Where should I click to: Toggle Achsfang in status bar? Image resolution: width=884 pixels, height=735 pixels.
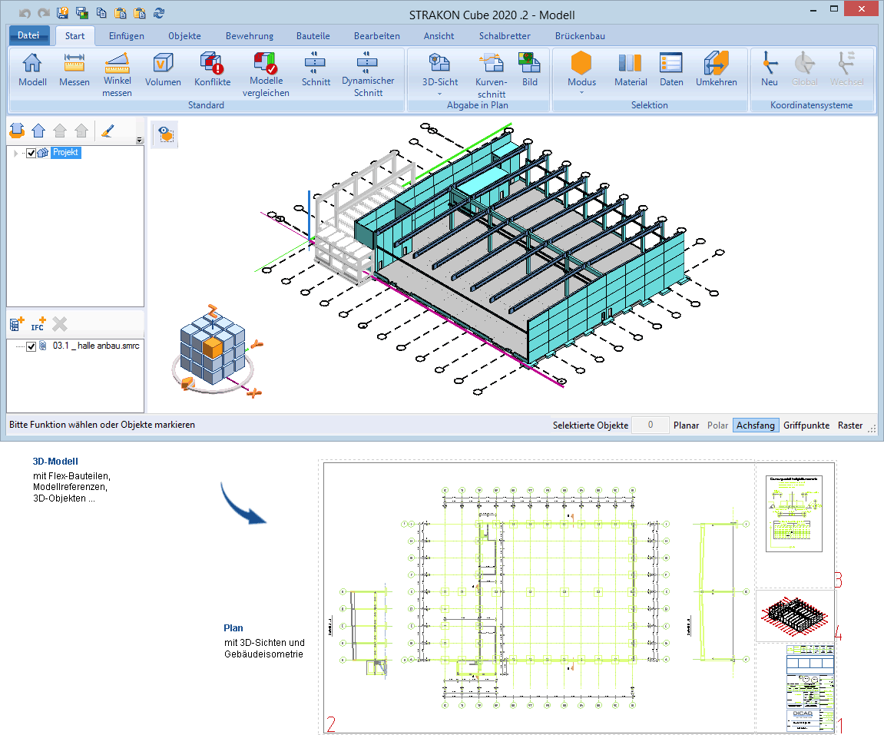point(756,425)
